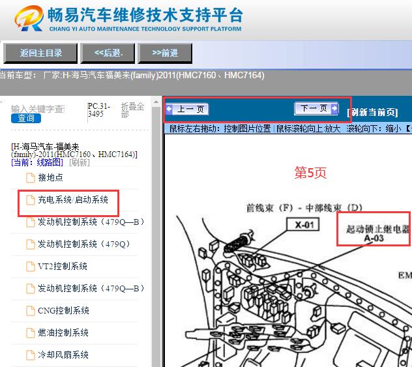Viewport: 412px width, 367px height.
Task: Go to next page with 下一页
Action: tap(316, 108)
